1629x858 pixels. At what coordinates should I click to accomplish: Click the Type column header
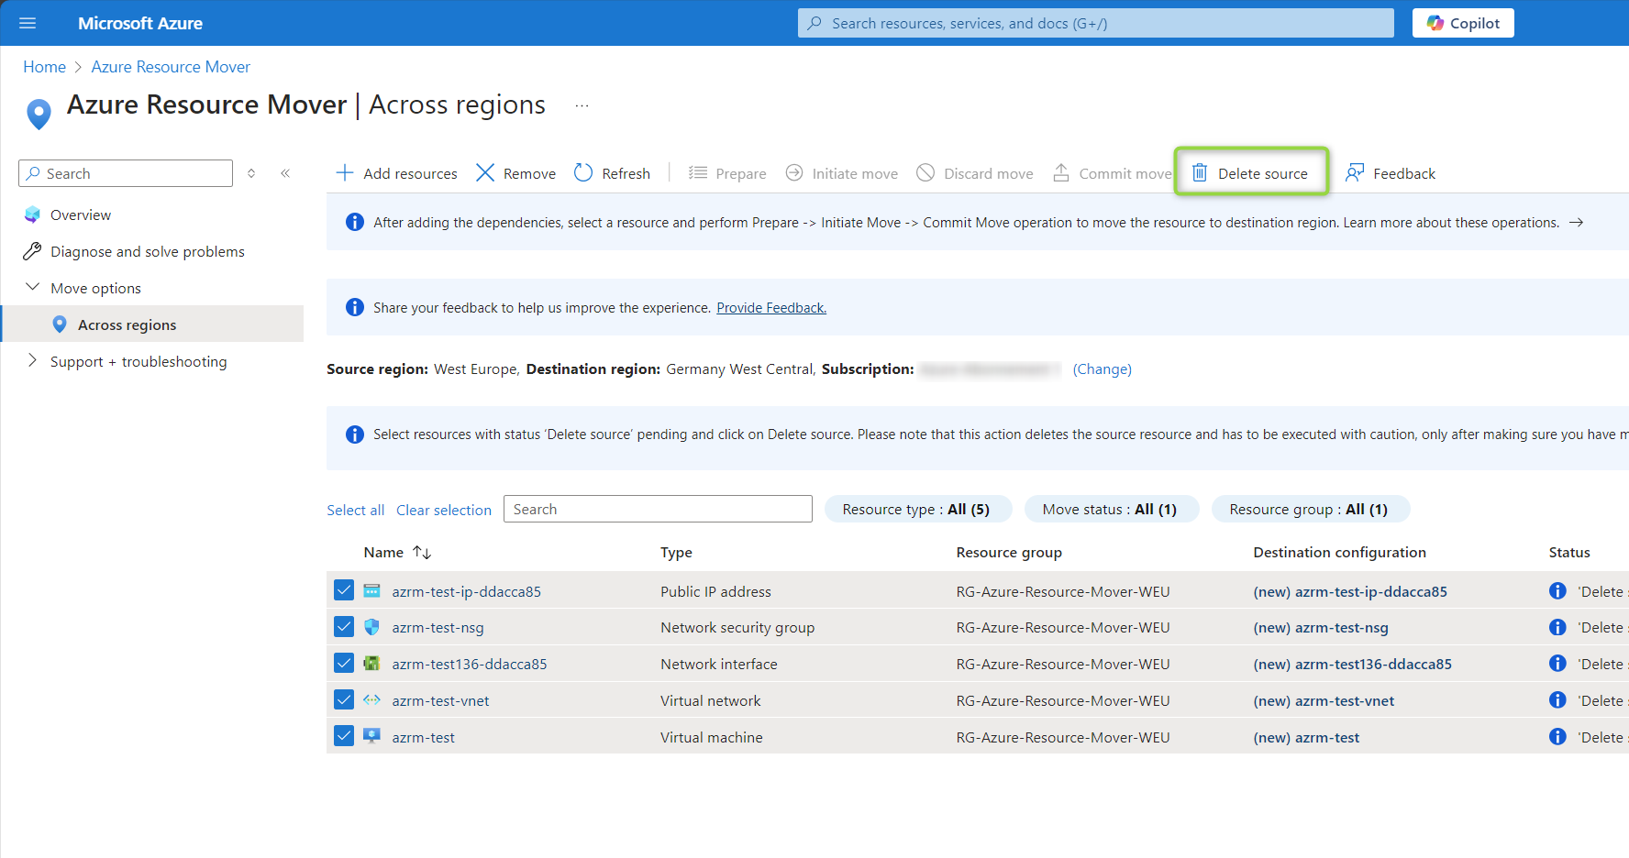tap(676, 552)
